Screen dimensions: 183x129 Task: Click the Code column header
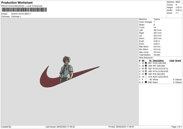point(172,61)
